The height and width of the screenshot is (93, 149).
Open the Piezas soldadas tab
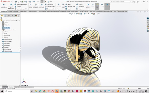pos(42,11)
